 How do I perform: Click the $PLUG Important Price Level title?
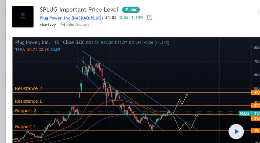click(x=79, y=9)
